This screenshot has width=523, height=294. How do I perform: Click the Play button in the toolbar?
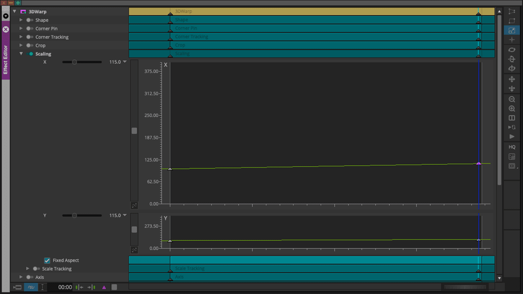[x=512, y=137]
